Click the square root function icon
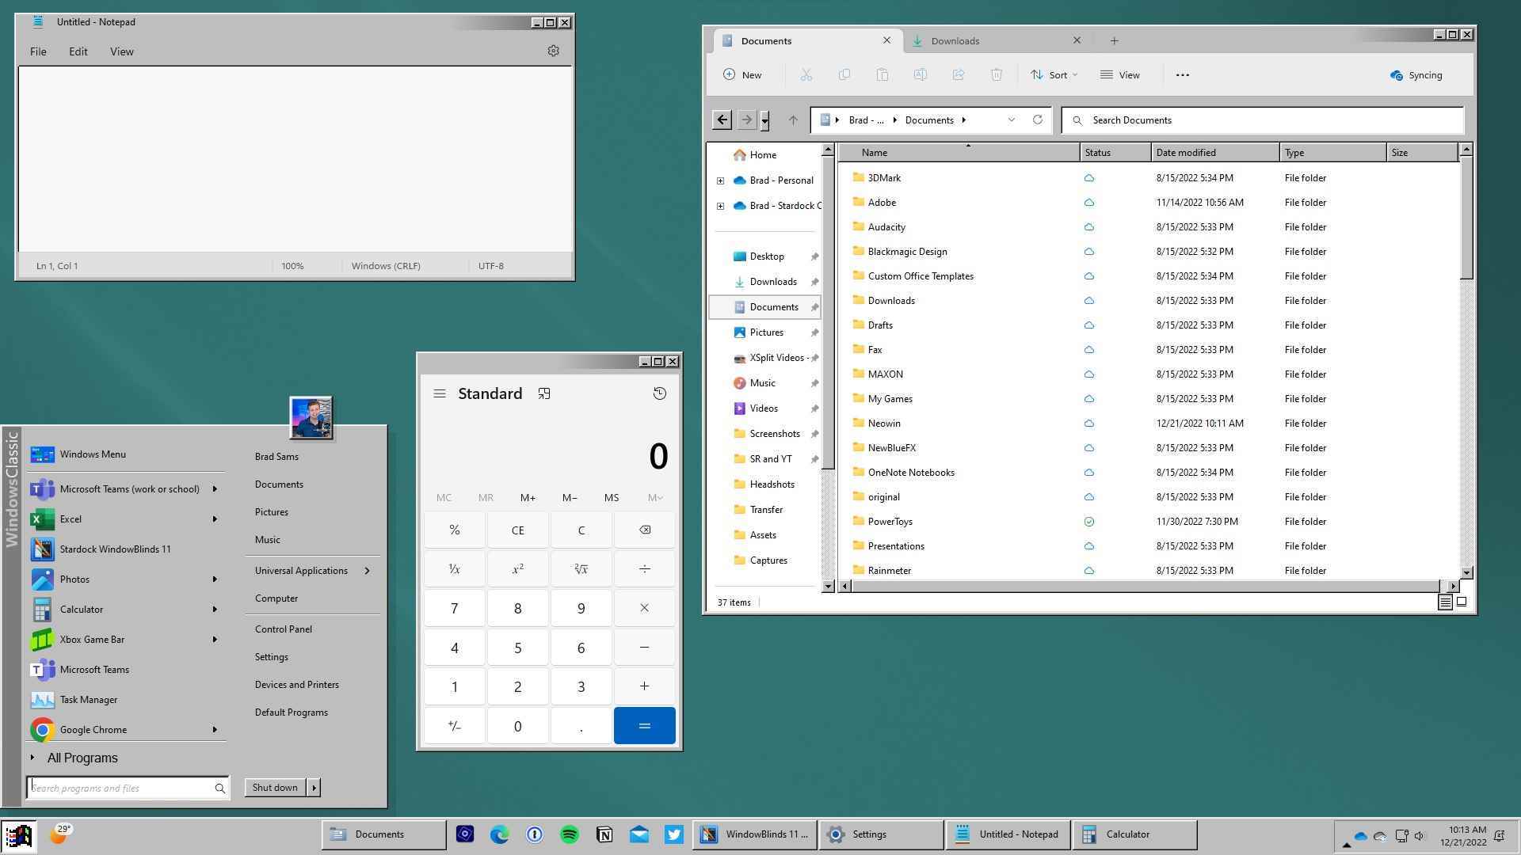This screenshot has width=1521, height=855. 581,568
